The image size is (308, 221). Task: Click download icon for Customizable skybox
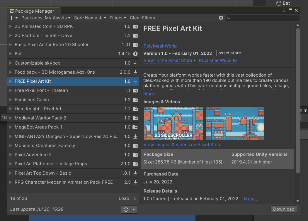pos(135,63)
